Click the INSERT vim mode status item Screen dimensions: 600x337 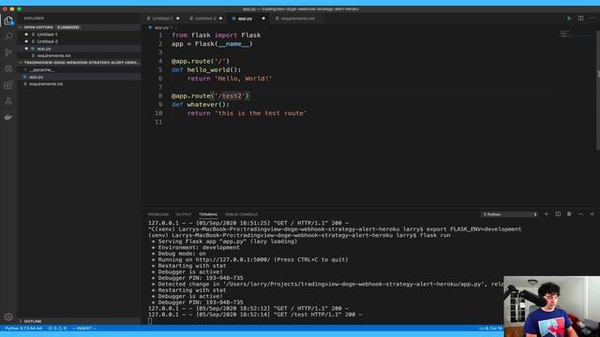[x=84, y=329]
